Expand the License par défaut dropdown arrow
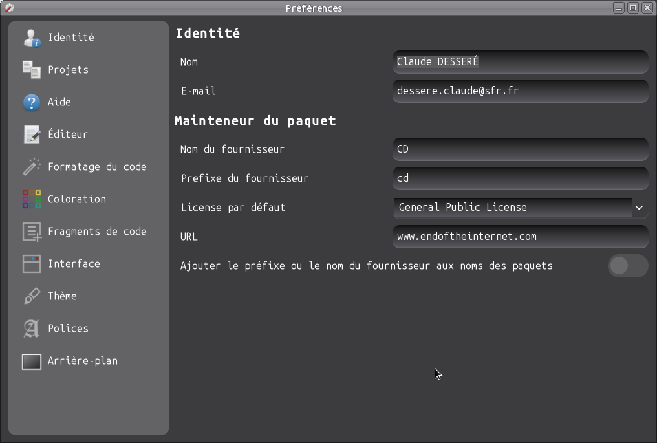 point(639,208)
